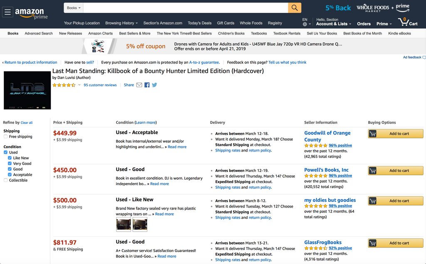
Task: Click GlassFrogBooks star rating
Action: [x=316, y=248]
